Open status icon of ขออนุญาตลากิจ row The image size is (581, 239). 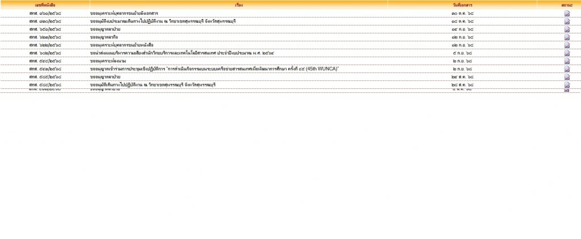click(567, 37)
